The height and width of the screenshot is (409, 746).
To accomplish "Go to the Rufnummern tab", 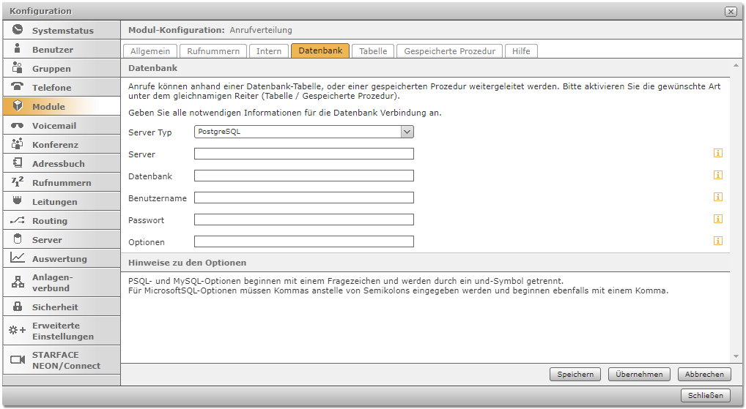I will click(213, 51).
